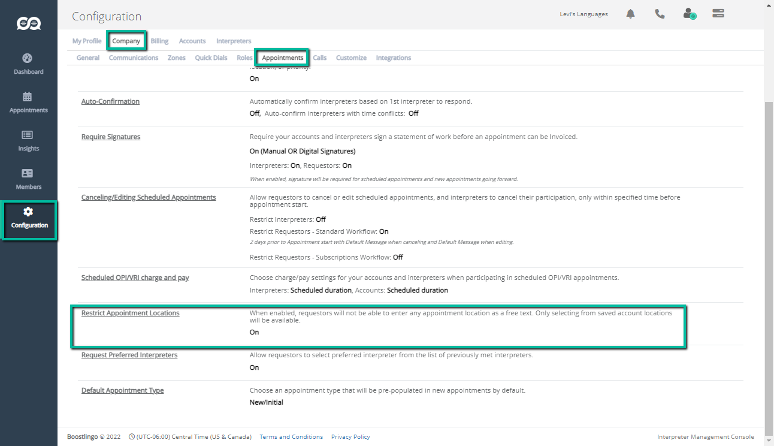Switch to the My Profile tab
774x446 pixels.
coord(87,41)
